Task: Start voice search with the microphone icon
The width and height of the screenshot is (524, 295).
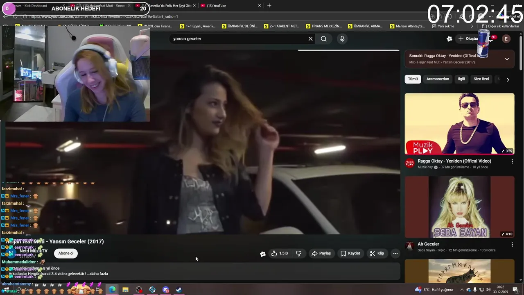Action: [x=342, y=39]
